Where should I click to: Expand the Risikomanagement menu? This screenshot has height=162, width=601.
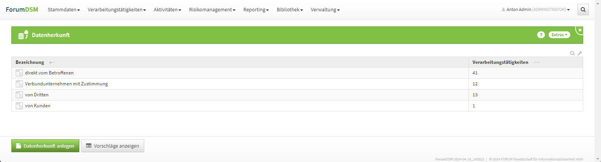[x=212, y=10]
